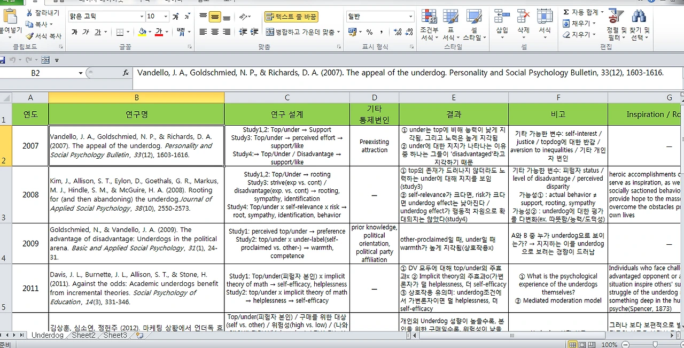Toggle bold 가 formatting

[74, 32]
